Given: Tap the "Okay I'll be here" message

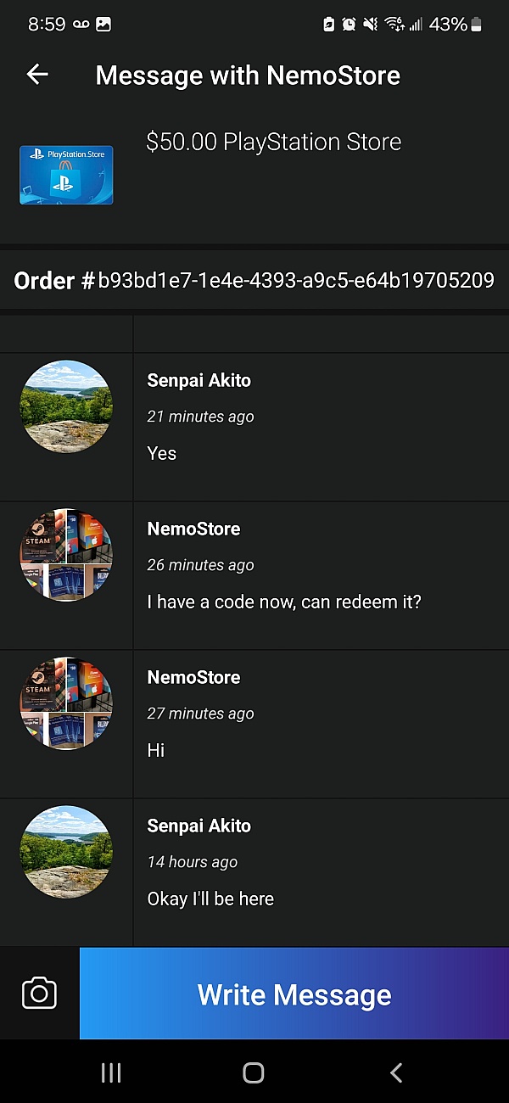Looking at the screenshot, I should click(210, 899).
